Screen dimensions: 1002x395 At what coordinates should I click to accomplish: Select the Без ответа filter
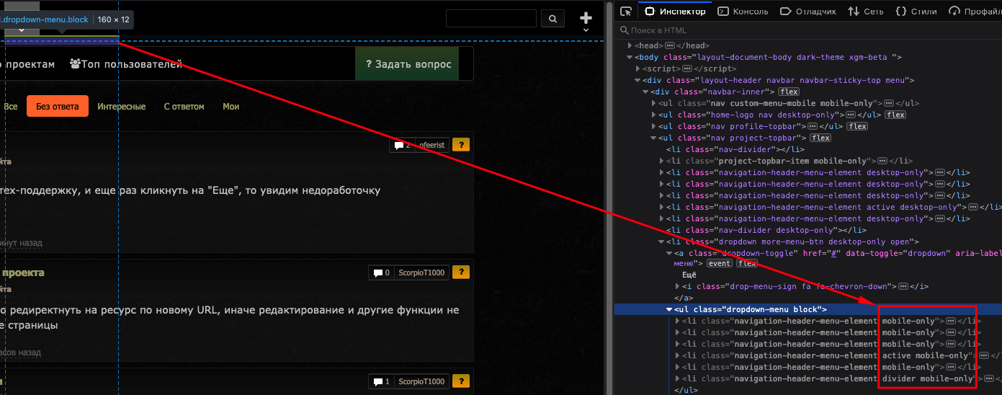coord(58,106)
